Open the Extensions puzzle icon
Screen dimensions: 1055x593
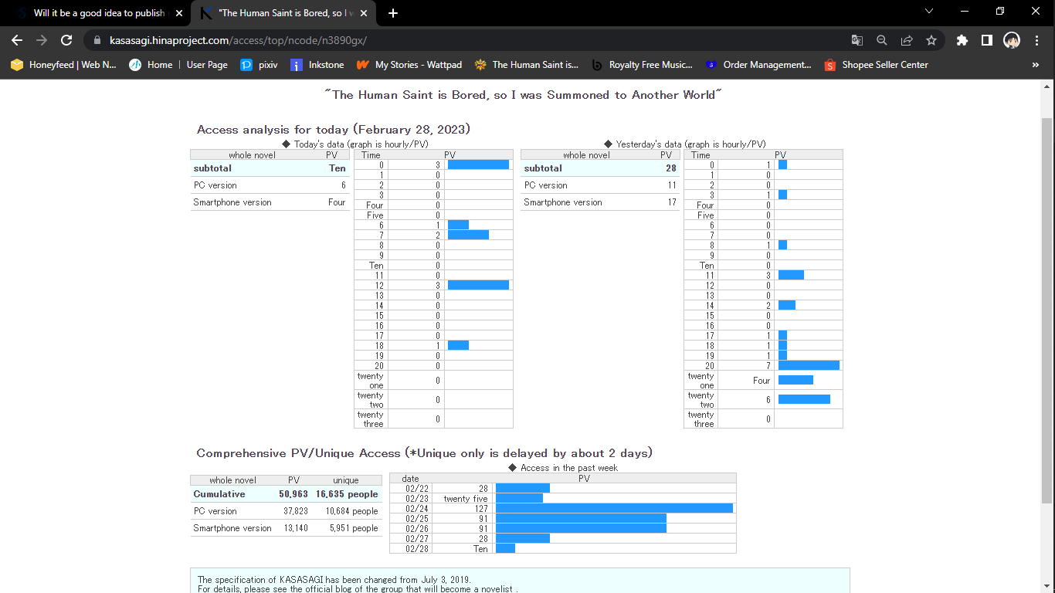tap(962, 40)
